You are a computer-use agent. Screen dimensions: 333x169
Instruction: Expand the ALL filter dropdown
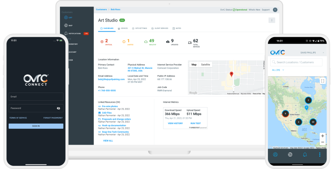point(278,70)
